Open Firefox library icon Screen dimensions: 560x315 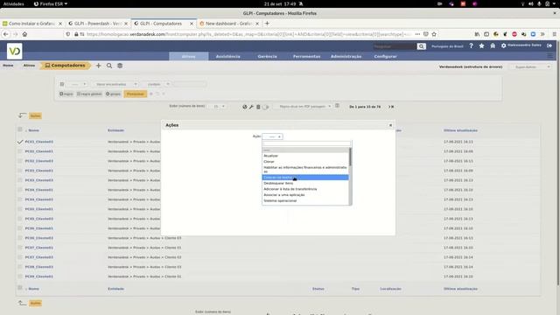[477, 34]
